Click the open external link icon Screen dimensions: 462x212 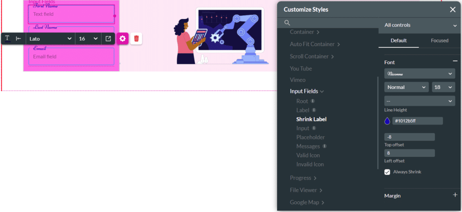[108, 39]
